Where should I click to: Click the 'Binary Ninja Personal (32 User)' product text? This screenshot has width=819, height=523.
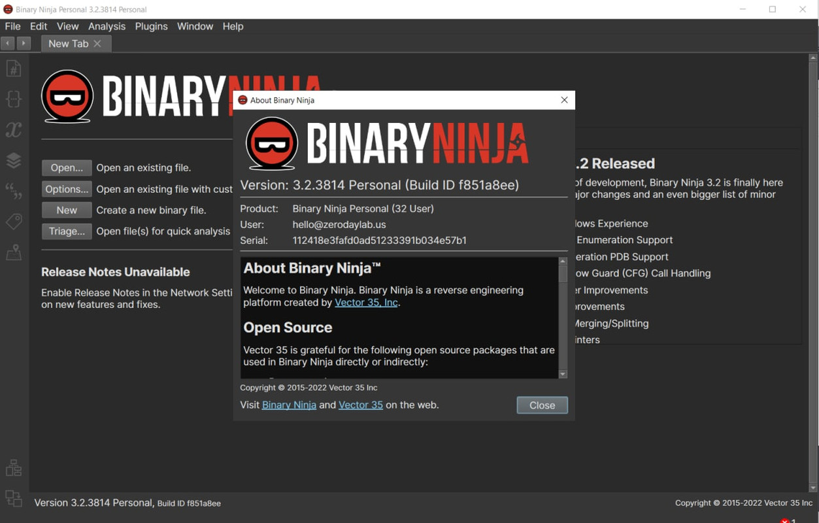(x=363, y=209)
